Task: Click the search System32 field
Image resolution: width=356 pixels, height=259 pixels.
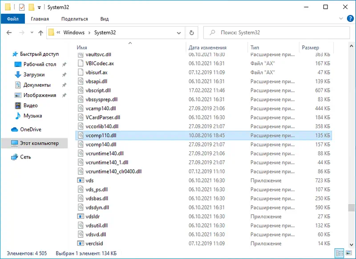Action: 276,32
